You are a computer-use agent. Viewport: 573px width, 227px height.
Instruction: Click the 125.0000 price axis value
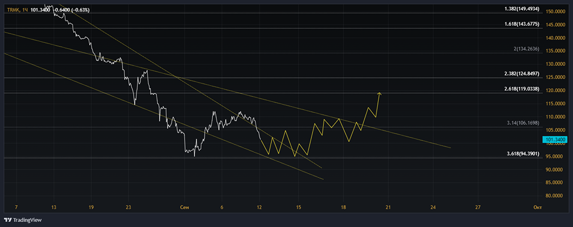click(555, 77)
